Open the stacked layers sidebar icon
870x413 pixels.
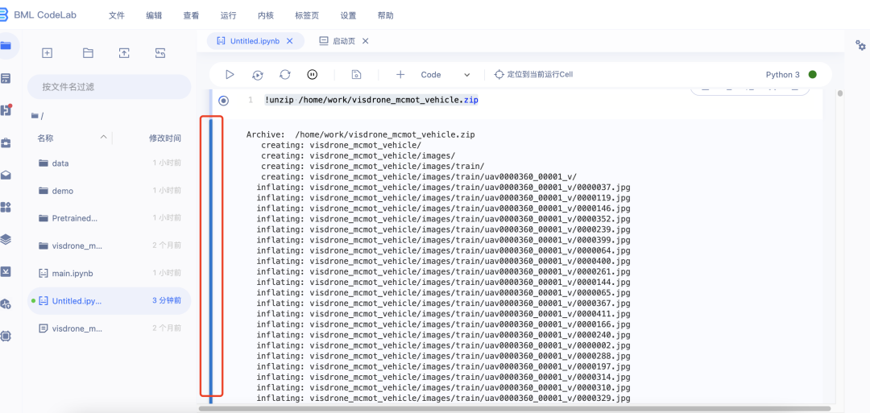click(6, 239)
